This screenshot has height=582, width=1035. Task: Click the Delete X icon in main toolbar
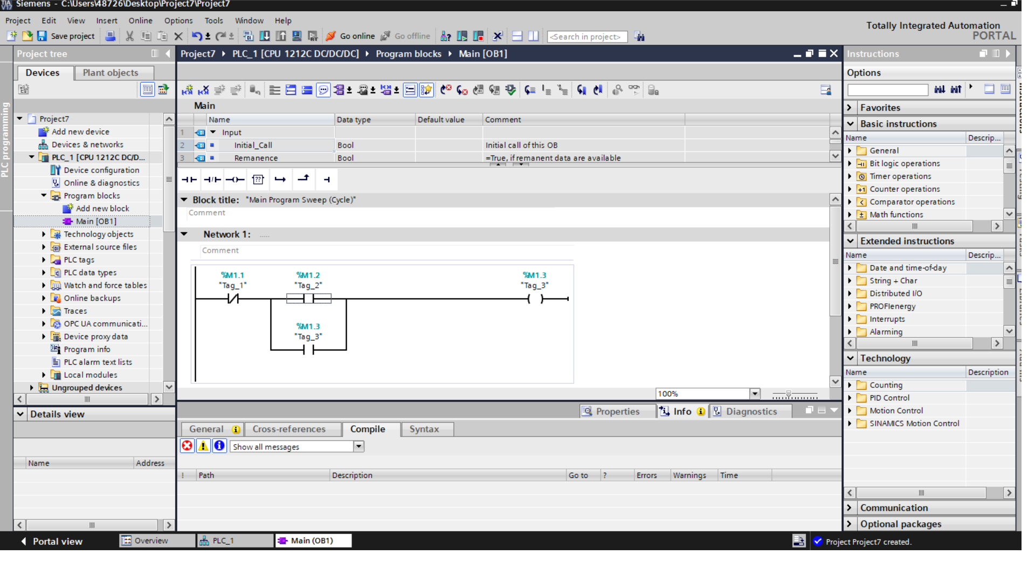point(178,36)
